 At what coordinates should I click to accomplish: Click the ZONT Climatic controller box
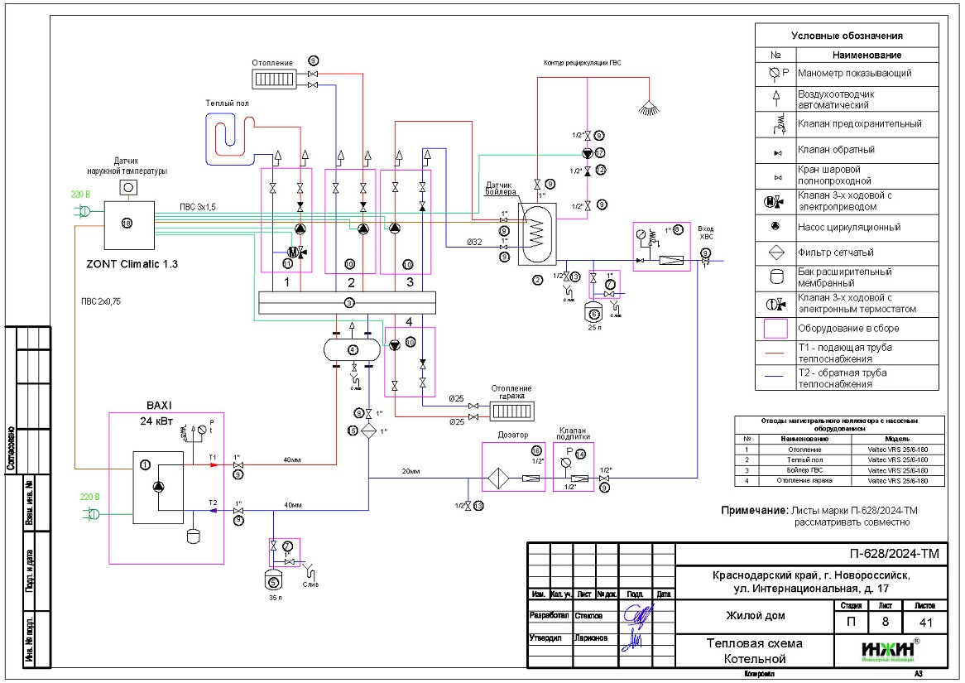tap(127, 224)
